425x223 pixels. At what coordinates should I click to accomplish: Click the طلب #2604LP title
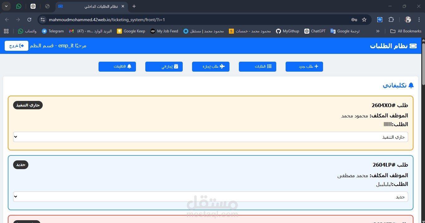click(x=390, y=165)
